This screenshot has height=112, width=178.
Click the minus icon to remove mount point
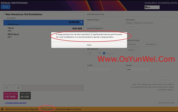pos(13,88)
